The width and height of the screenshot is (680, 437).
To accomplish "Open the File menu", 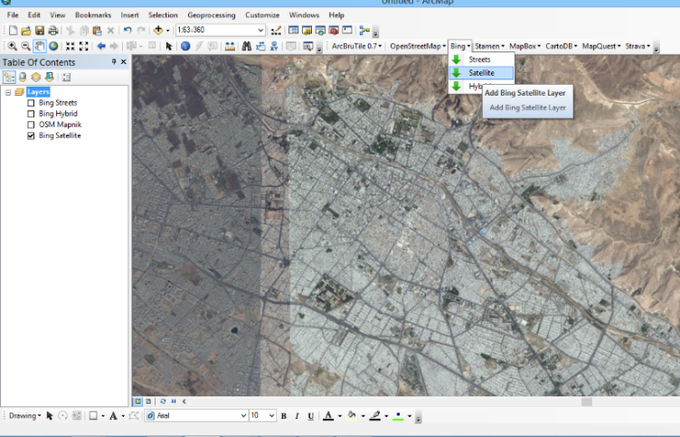I will [13, 14].
